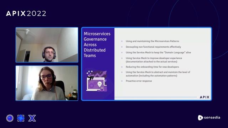Click 'Proactive error response' bullet

[x=139, y=81]
